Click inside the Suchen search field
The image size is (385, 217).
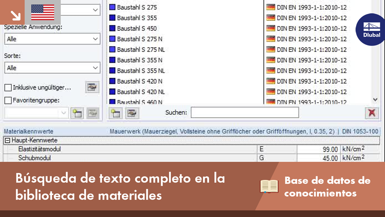(245, 112)
